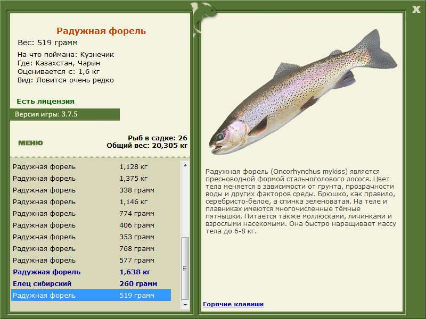Click На что поймана: Кузнечик line

[x=65, y=55]
